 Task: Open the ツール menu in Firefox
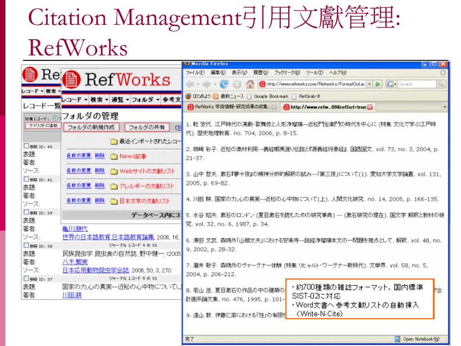tap(314, 73)
